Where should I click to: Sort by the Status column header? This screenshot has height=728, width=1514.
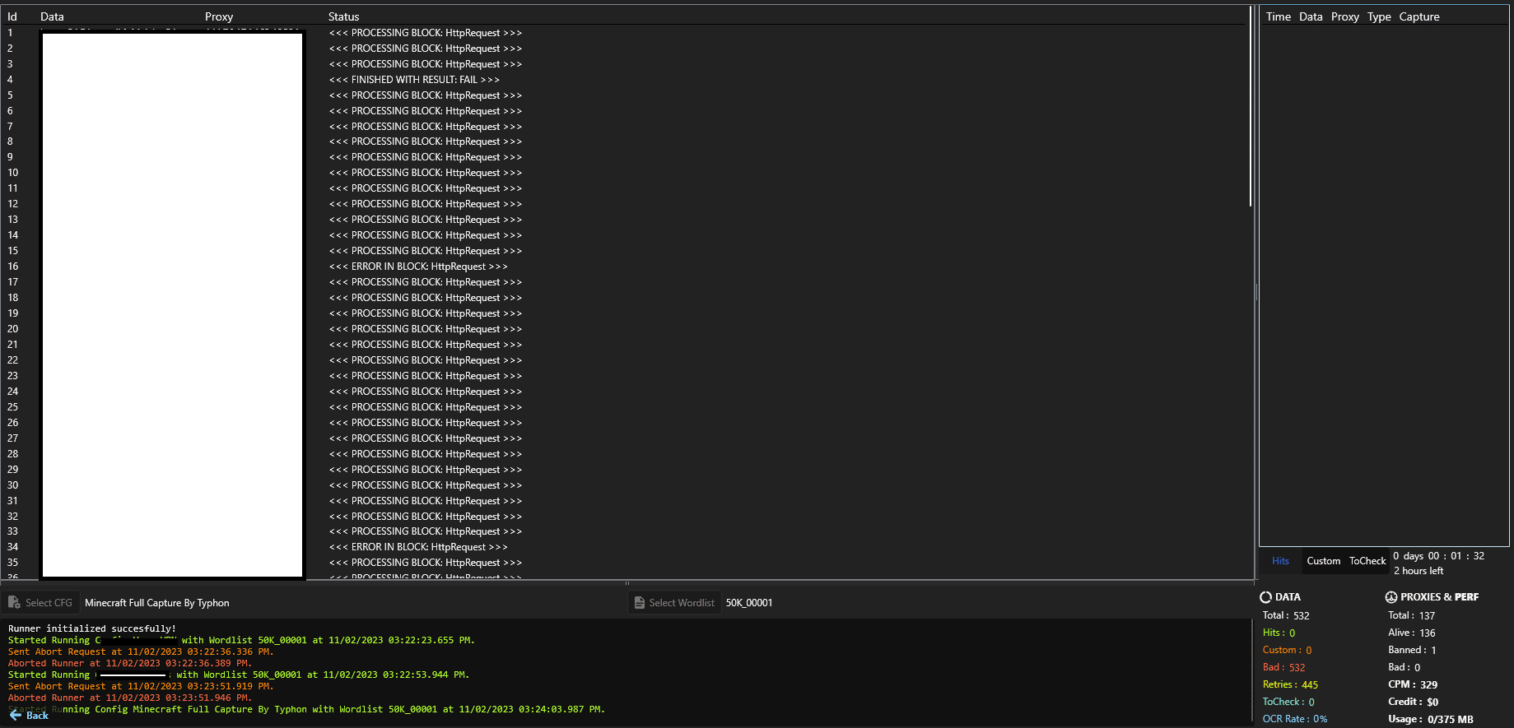pyautogui.click(x=343, y=16)
